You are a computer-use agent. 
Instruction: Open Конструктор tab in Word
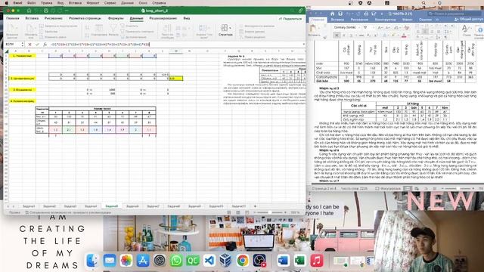[x=385, y=20]
